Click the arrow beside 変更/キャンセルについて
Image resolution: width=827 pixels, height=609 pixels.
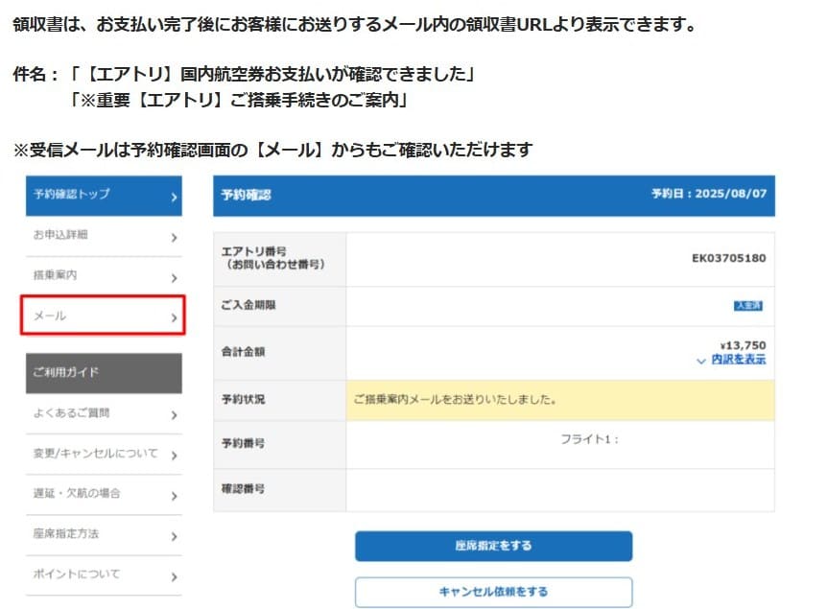(174, 456)
